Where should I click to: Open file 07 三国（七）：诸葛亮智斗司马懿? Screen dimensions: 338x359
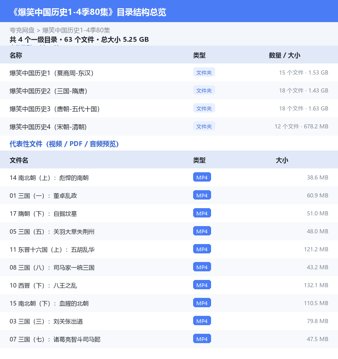pyautogui.click(x=55, y=339)
